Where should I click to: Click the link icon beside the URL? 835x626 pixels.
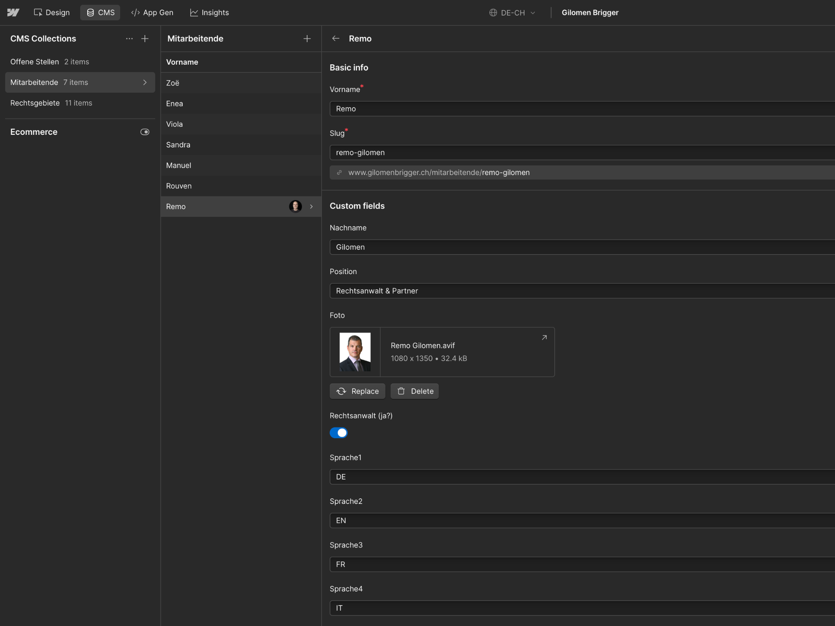(x=339, y=173)
